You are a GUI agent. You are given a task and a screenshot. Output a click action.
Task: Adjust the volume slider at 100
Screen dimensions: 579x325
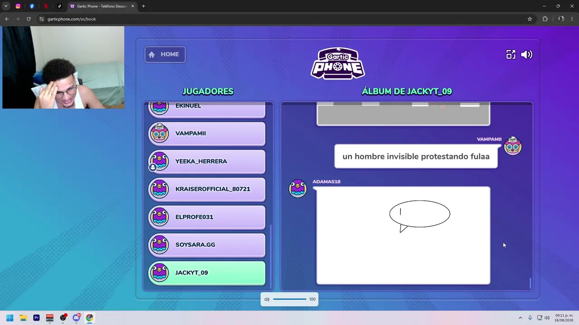click(x=289, y=299)
